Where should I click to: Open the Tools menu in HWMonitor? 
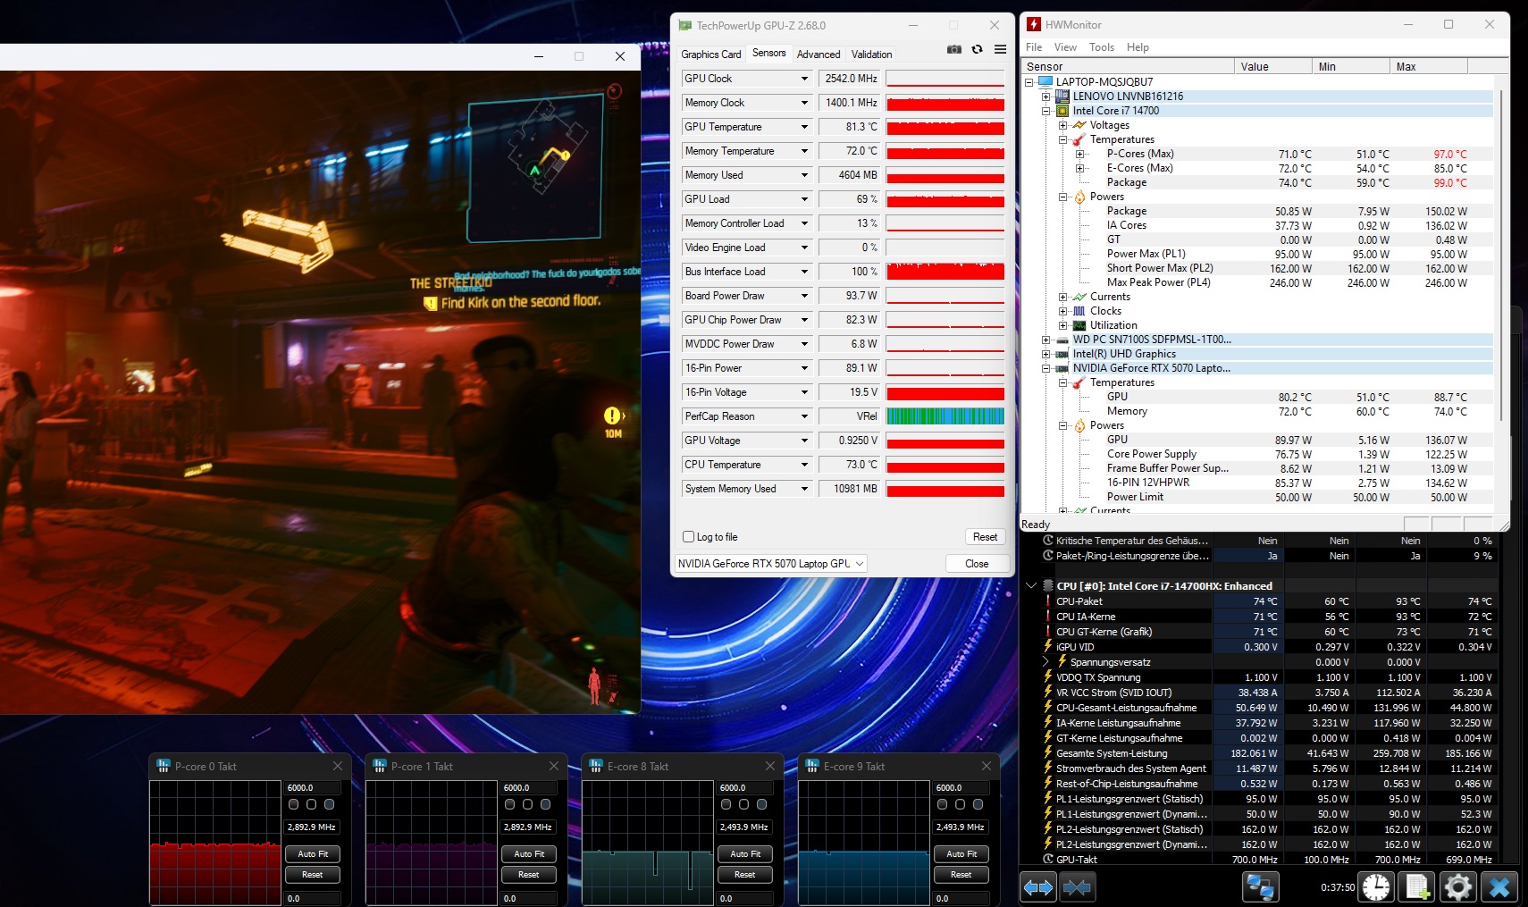point(1101,47)
